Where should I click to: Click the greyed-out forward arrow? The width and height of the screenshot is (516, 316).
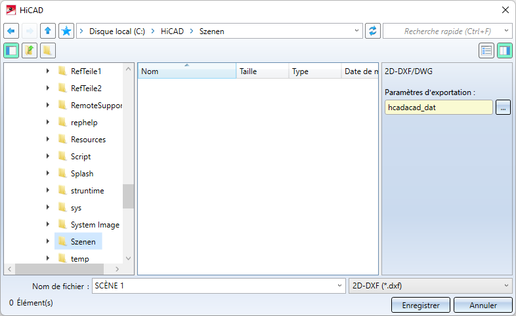tap(30, 31)
